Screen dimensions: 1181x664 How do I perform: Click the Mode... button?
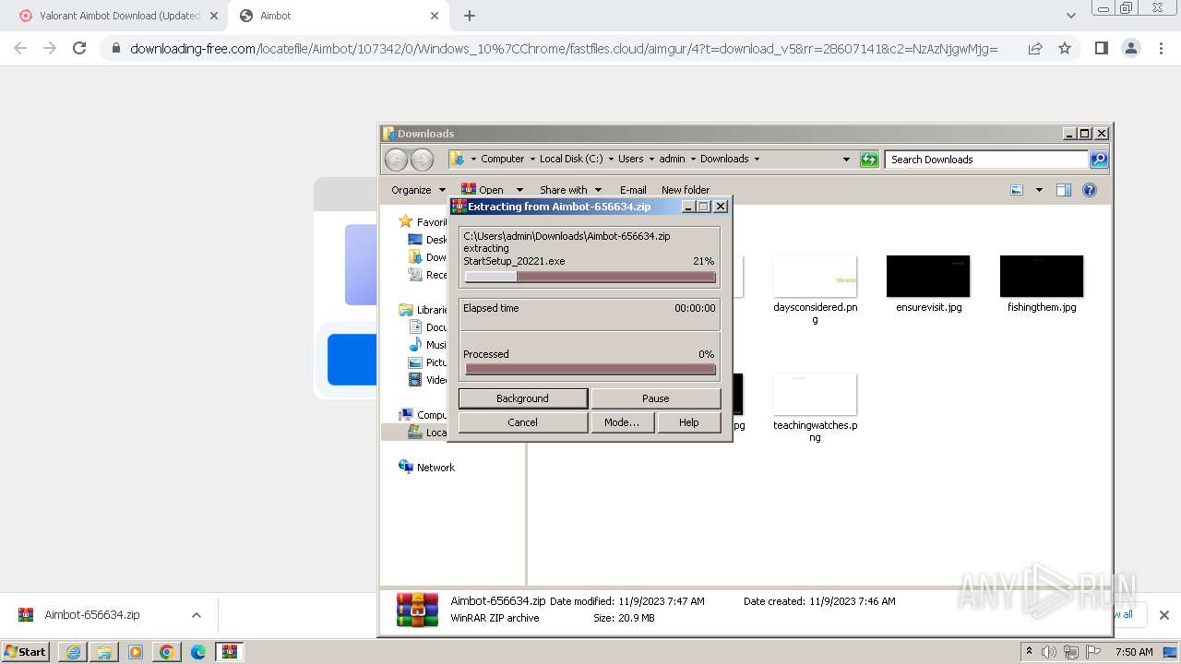click(622, 422)
